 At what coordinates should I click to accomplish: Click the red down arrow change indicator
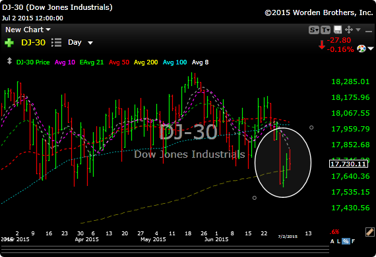[322, 45]
